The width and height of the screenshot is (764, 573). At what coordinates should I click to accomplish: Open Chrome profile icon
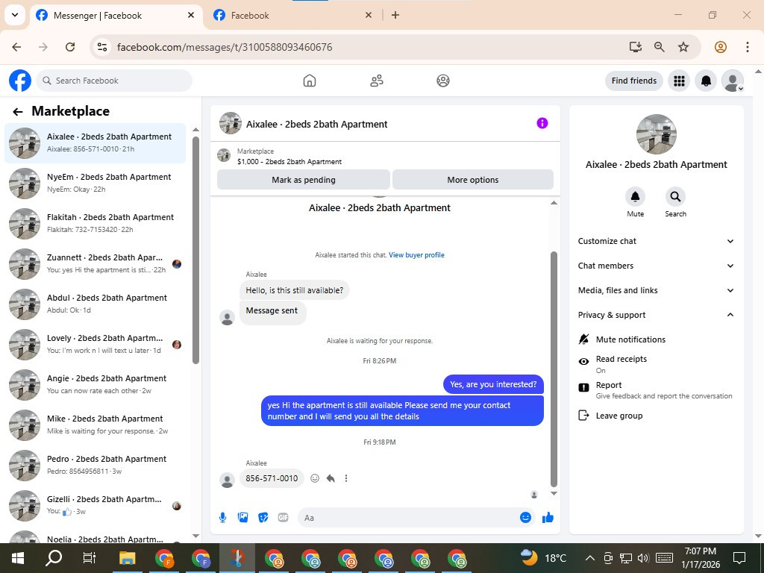[721, 47]
